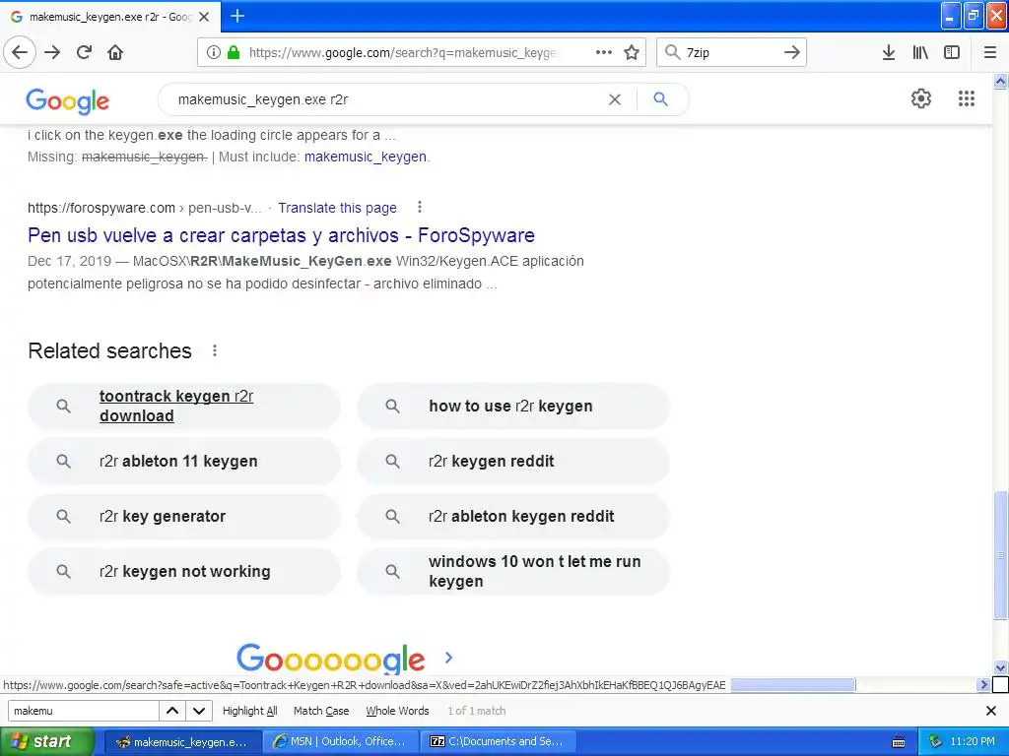Switch to C:\Documents and Se... 7-Zip window
1009x756 pixels.
coord(498,741)
